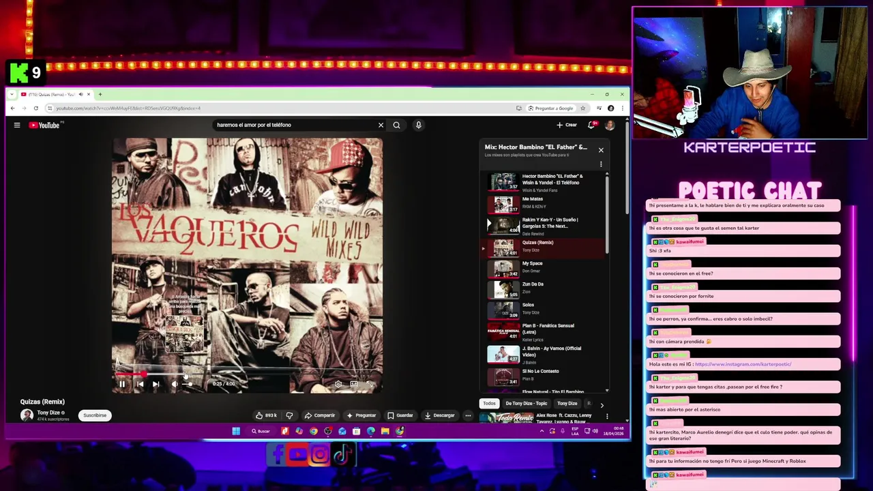Play Un Sueño by Rakim y Ken-Y
The width and height of the screenshot is (873, 491).
pos(545,225)
